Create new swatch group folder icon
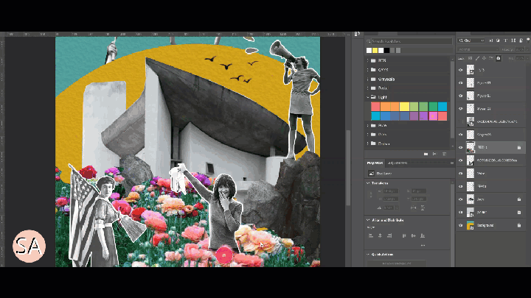 point(426,154)
